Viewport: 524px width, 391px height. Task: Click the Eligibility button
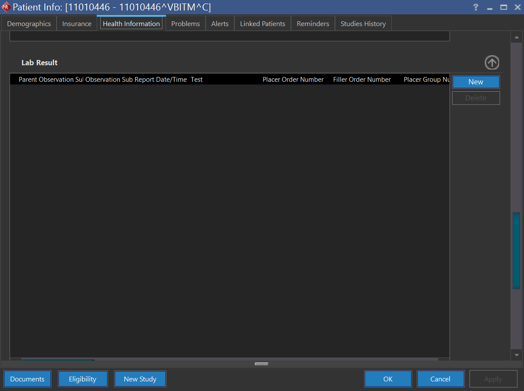83,379
